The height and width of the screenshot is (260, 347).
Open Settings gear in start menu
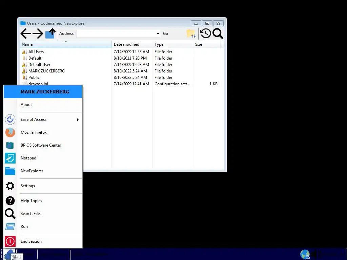point(43,186)
